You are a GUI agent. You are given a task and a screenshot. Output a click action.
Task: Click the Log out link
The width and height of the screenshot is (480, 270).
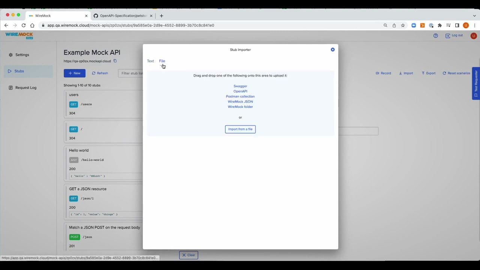(454, 36)
